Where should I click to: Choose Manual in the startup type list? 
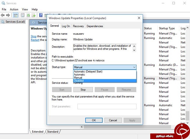tap(105, 78)
